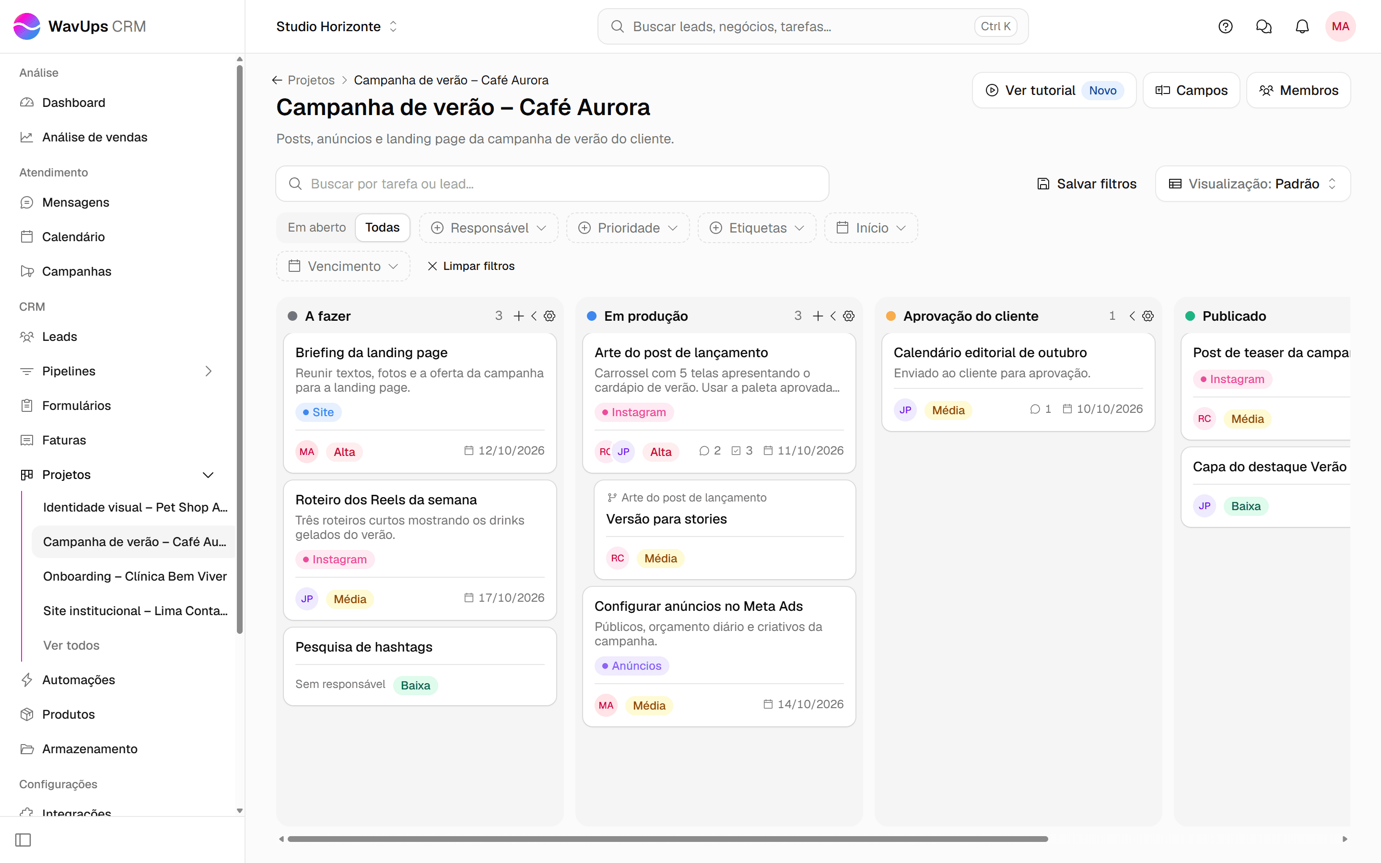Open A fazer column settings gear
Screen dimensions: 1381x863
(550, 316)
